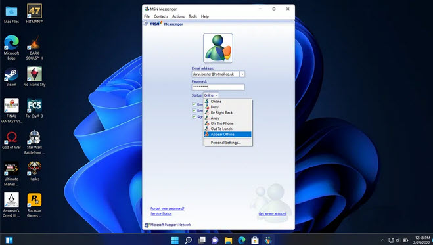The image size is (433, 245).
Task: Click the e-mail address field
Action: pyautogui.click(x=216, y=74)
